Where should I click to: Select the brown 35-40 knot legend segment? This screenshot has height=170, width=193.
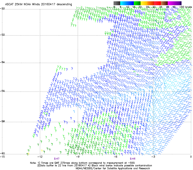[164, 3]
